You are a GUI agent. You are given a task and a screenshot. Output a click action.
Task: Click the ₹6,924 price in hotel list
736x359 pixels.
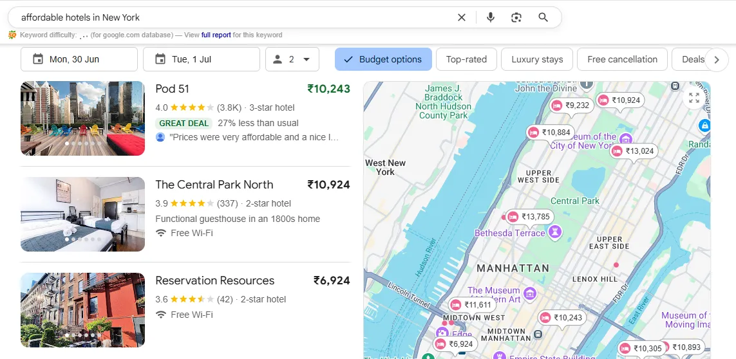(x=332, y=281)
